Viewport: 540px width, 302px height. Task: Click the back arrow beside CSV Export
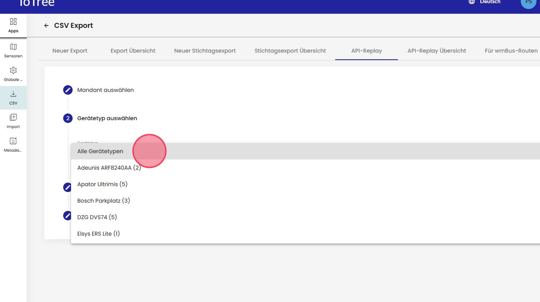click(46, 26)
